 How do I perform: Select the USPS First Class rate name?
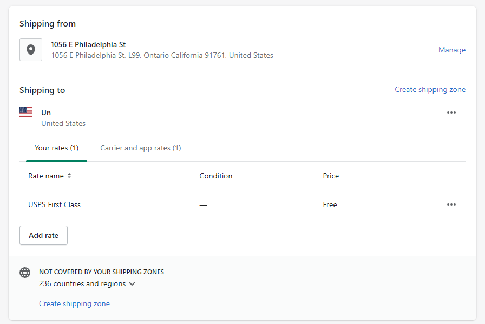point(54,204)
